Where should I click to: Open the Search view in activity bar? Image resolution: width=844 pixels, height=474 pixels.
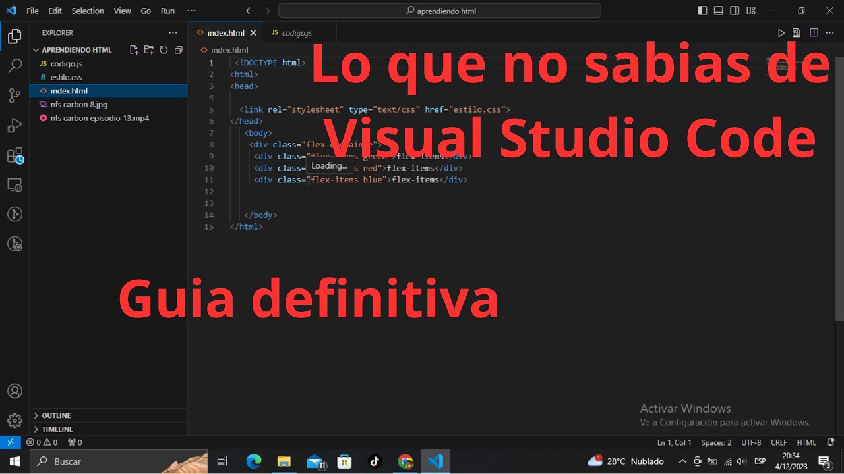[15, 66]
